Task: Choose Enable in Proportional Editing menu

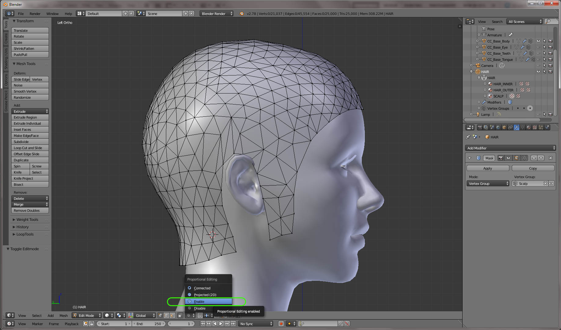Action: [x=208, y=301]
